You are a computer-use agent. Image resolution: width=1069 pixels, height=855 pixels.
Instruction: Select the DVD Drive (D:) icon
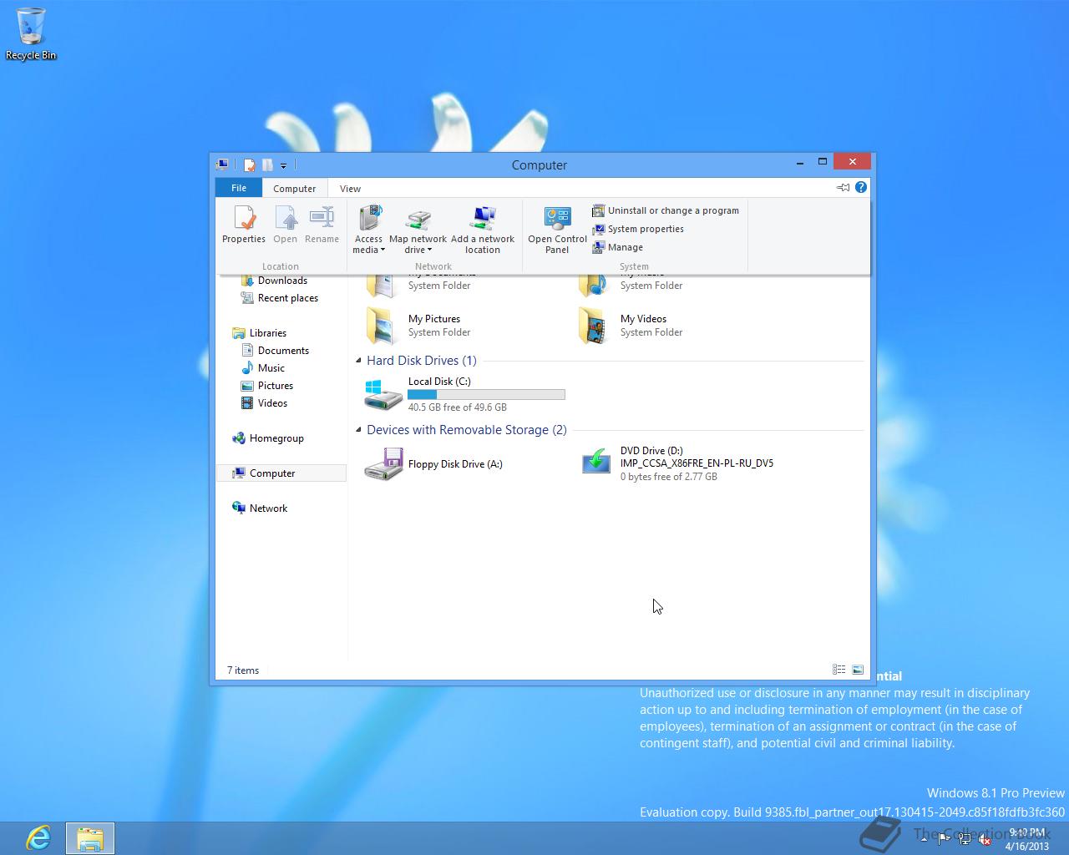596,462
